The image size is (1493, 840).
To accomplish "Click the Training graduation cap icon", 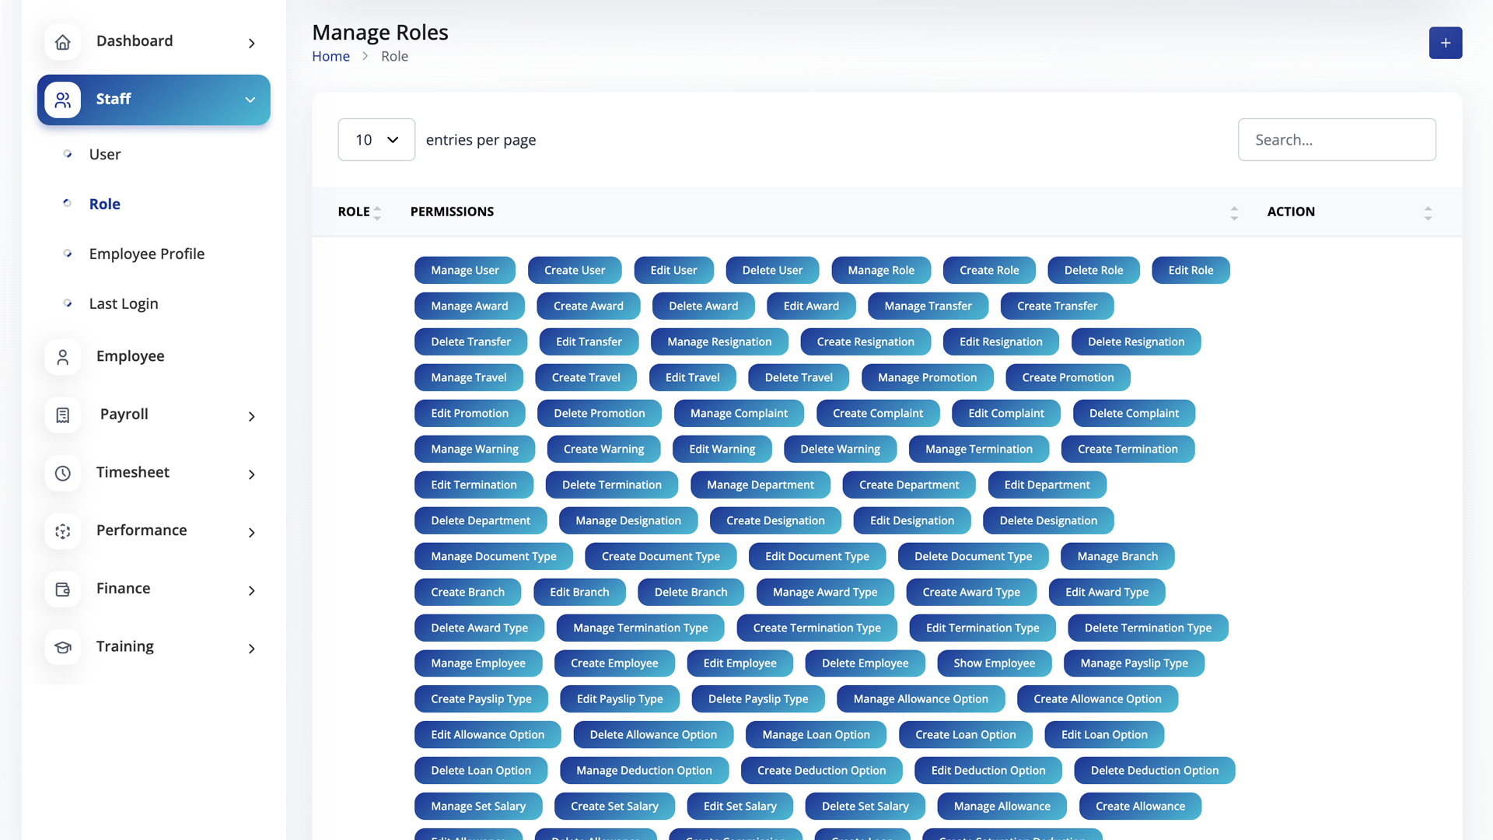I will 63,647.
